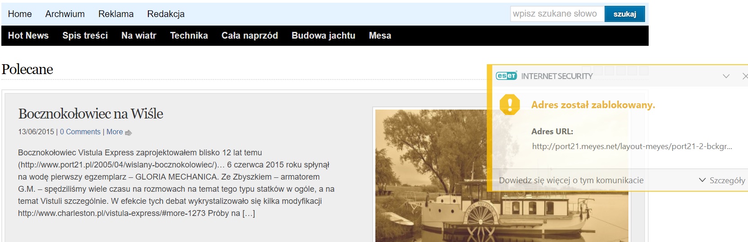The width and height of the screenshot is (748, 242).
Task: Select the Technika category
Action: [x=189, y=35]
